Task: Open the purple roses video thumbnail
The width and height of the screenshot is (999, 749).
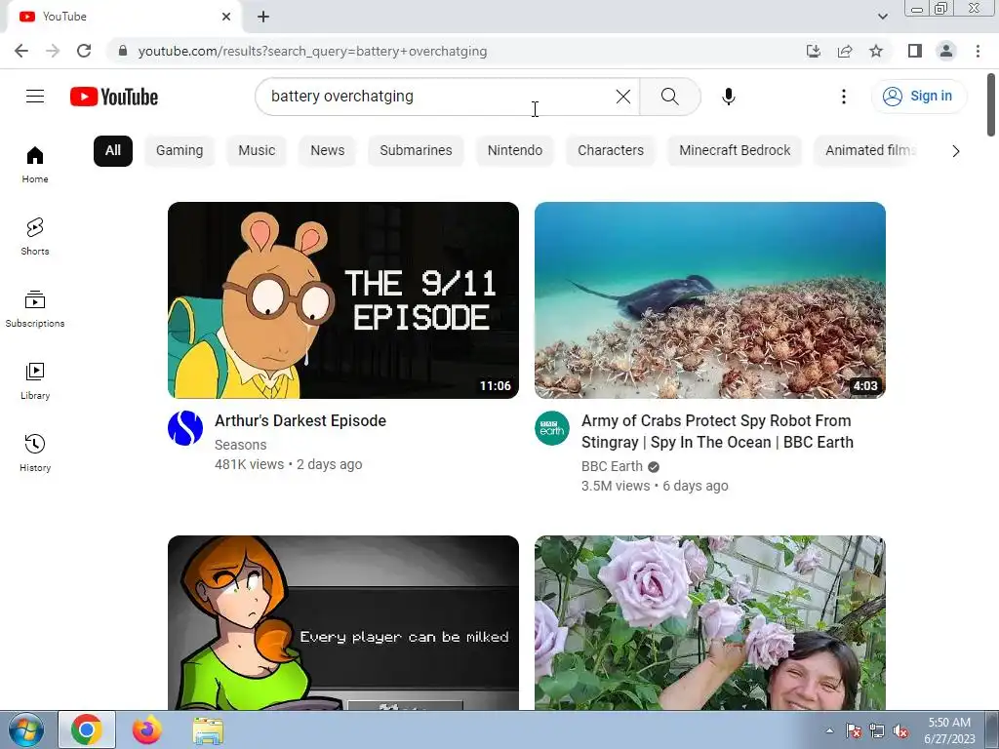Action: coord(710,622)
